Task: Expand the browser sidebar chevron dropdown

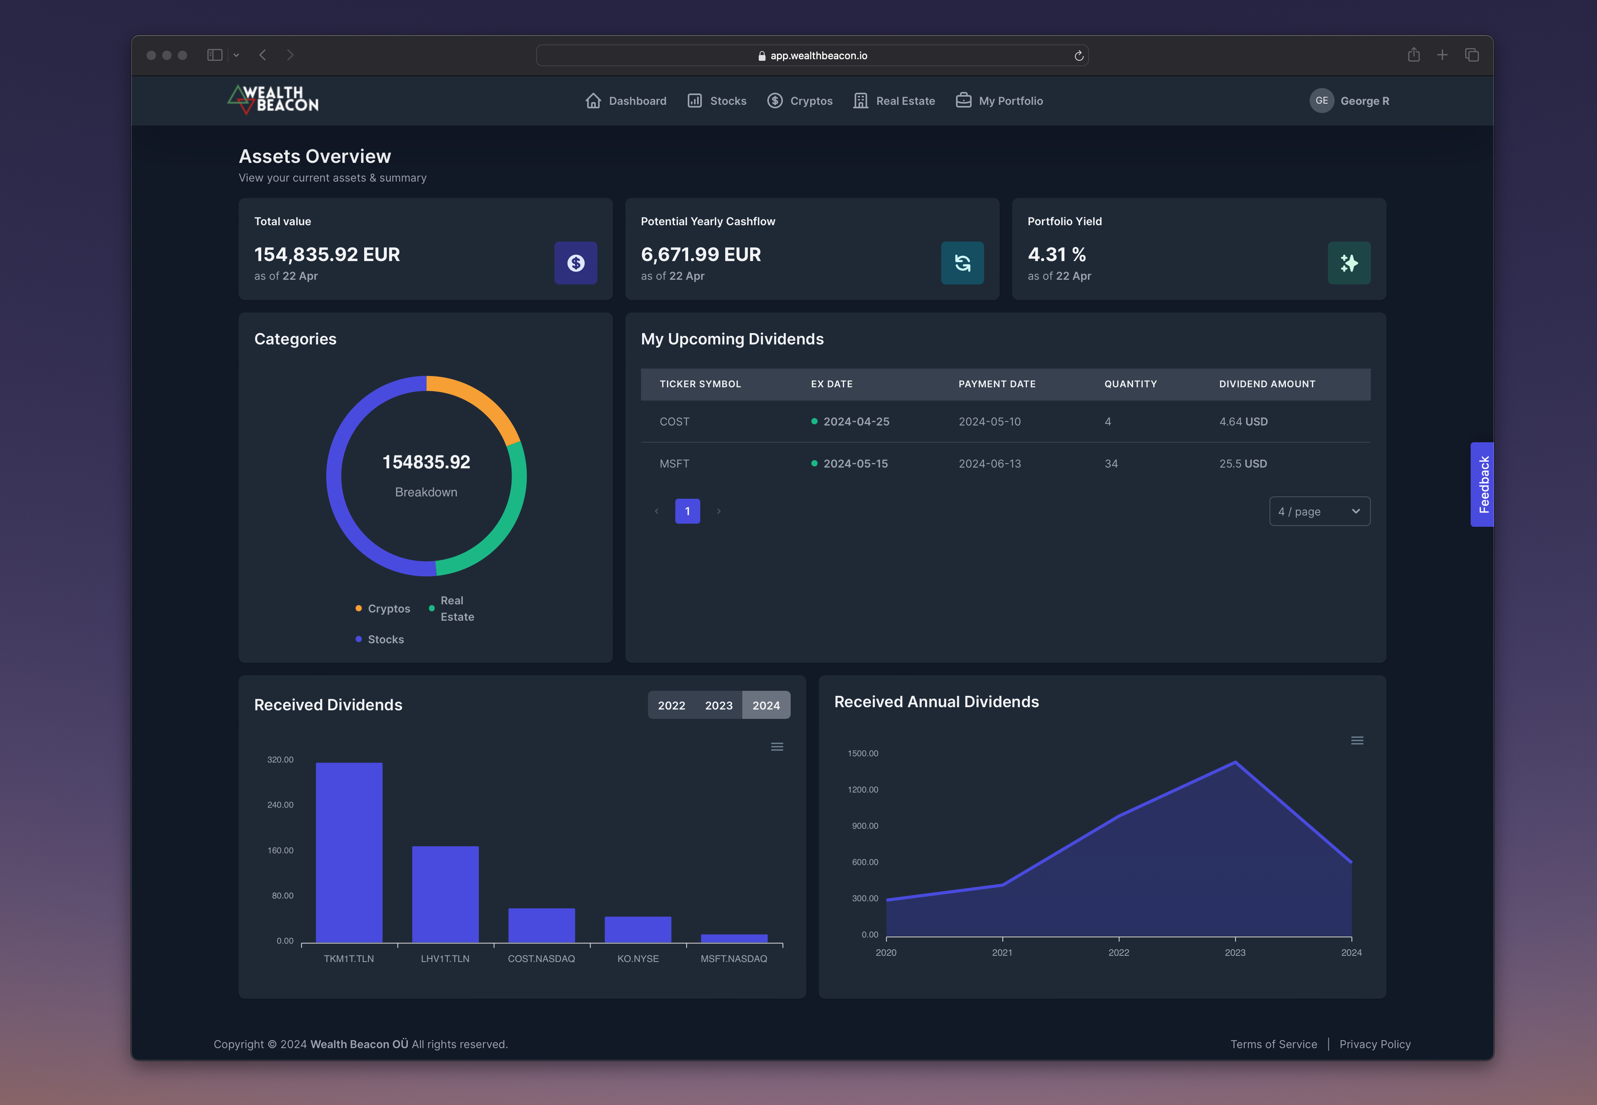Action: 236,55
